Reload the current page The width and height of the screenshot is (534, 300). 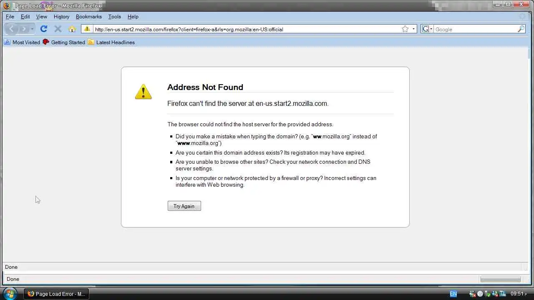[43, 29]
